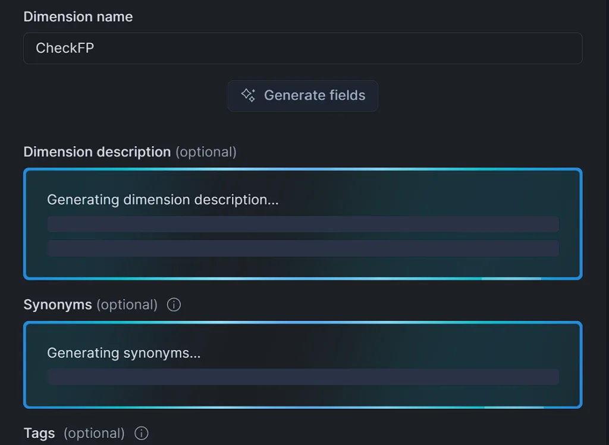Viewport: 609px width, 445px height.
Task: Click the Generating synonyms text
Action: 124,353
